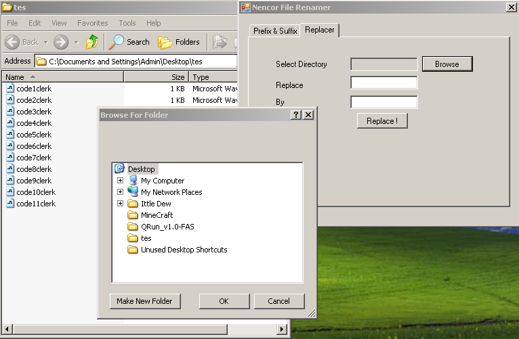Open the View menu in Explorer
Screen dimensions: 519x339
point(59,23)
